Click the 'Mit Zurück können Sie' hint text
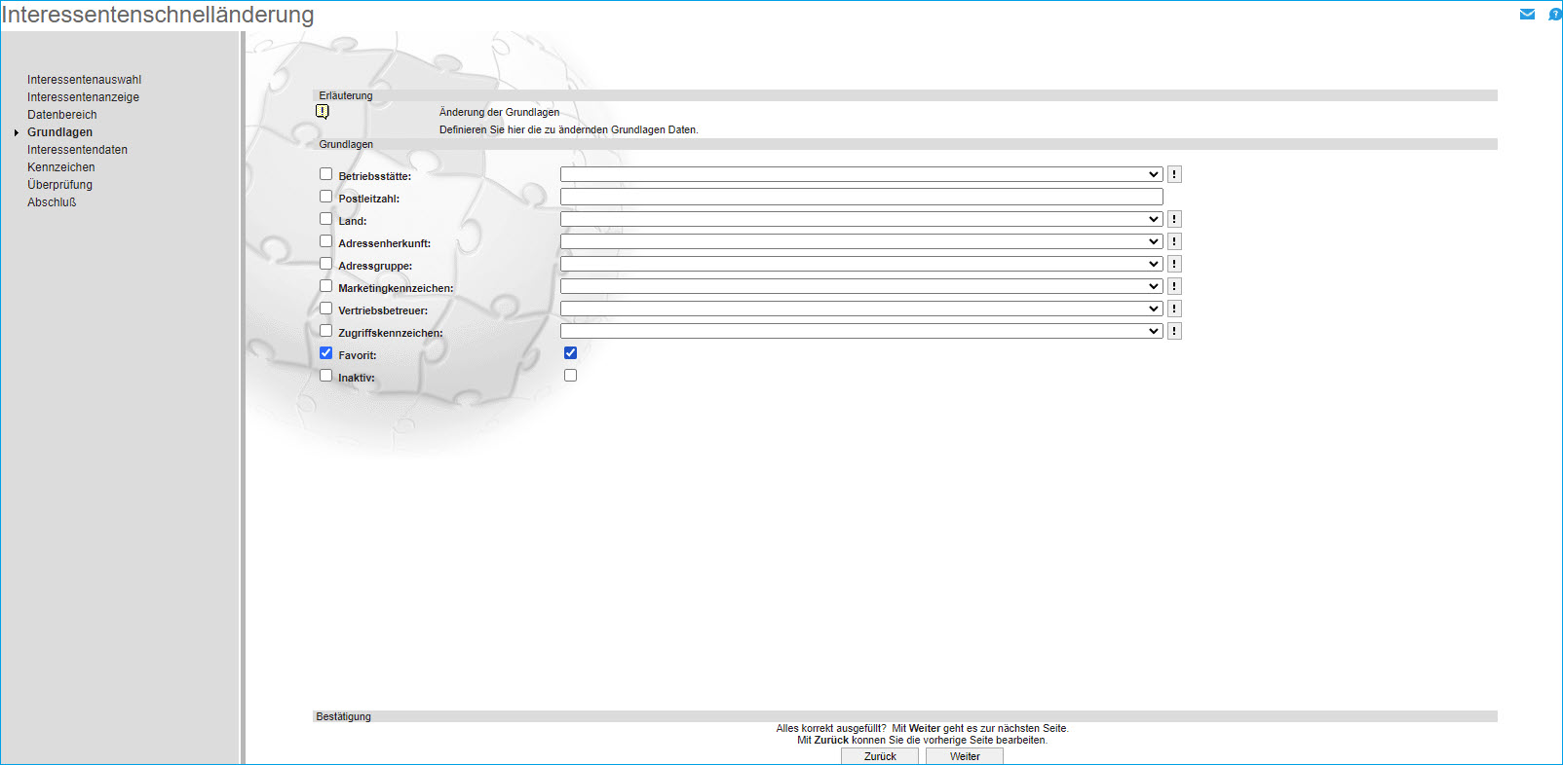Screen dimensions: 1563x765 pos(922,740)
